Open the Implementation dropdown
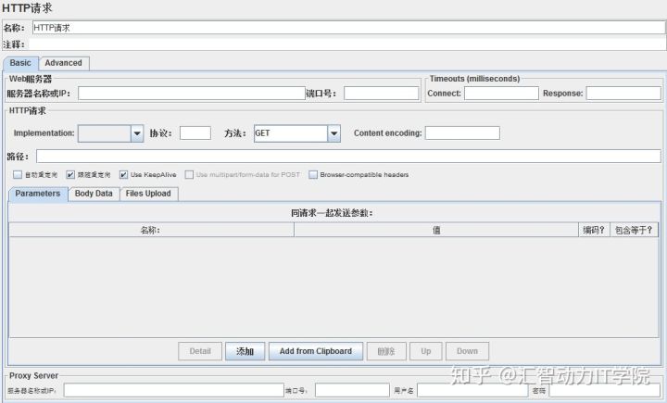Viewport: 667px width, 403px height. point(136,133)
